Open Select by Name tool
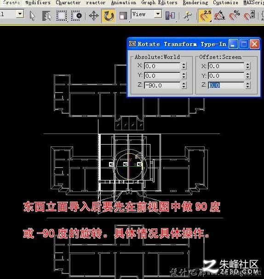The image size is (264, 279). (46, 16)
